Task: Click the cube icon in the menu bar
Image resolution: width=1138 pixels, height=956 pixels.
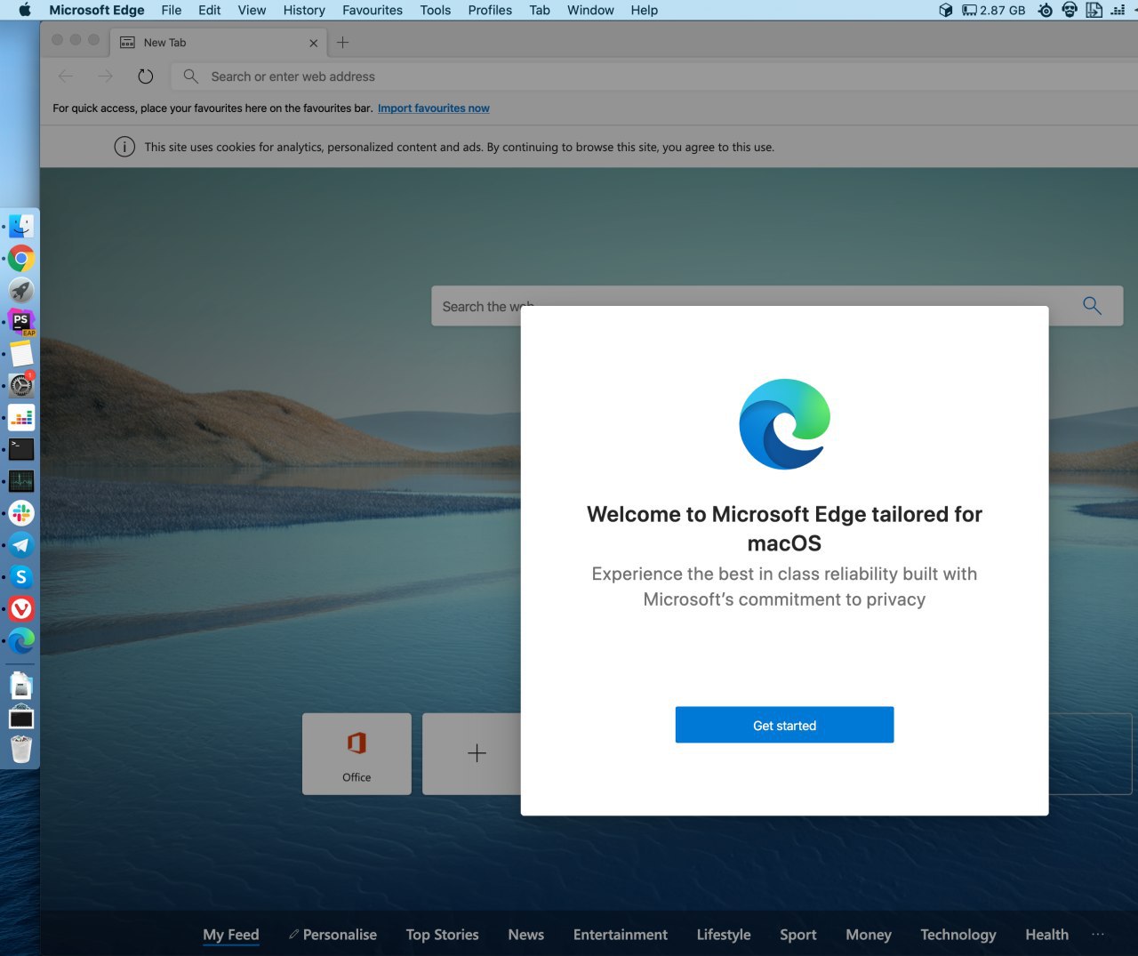Action: 946,10
